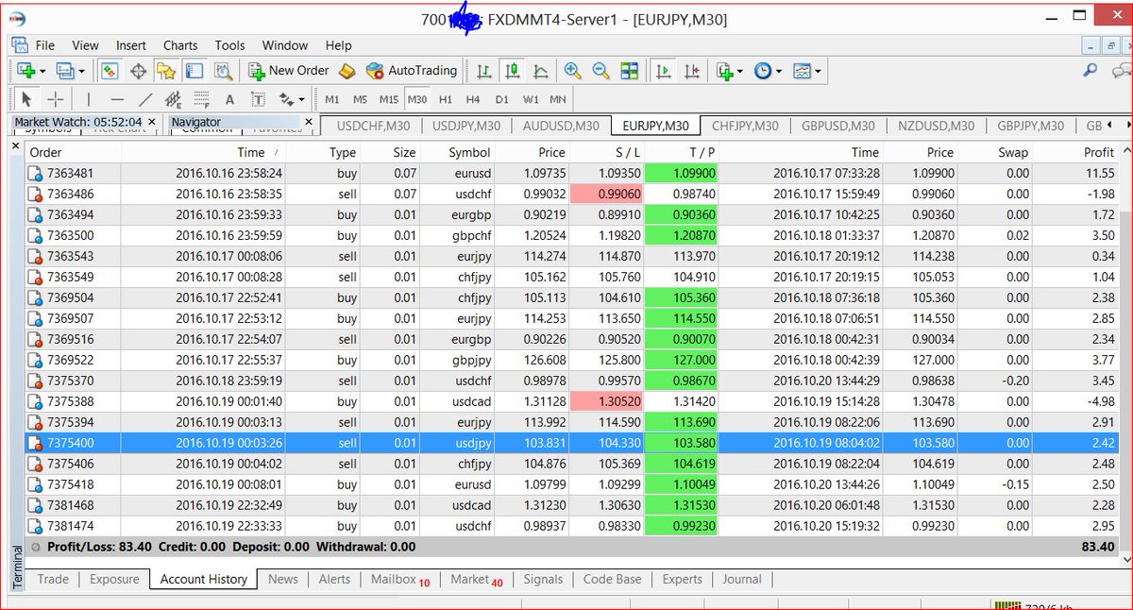The image size is (1133, 610).
Task: Select H4 timeframe
Action: pyautogui.click(x=473, y=99)
